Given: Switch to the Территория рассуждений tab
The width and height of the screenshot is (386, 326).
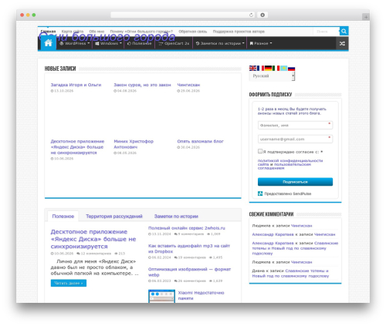Looking at the screenshot, I should pos(114,217).
